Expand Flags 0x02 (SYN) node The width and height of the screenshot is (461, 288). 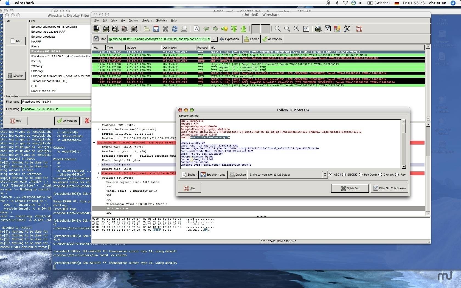pos(98,165)
